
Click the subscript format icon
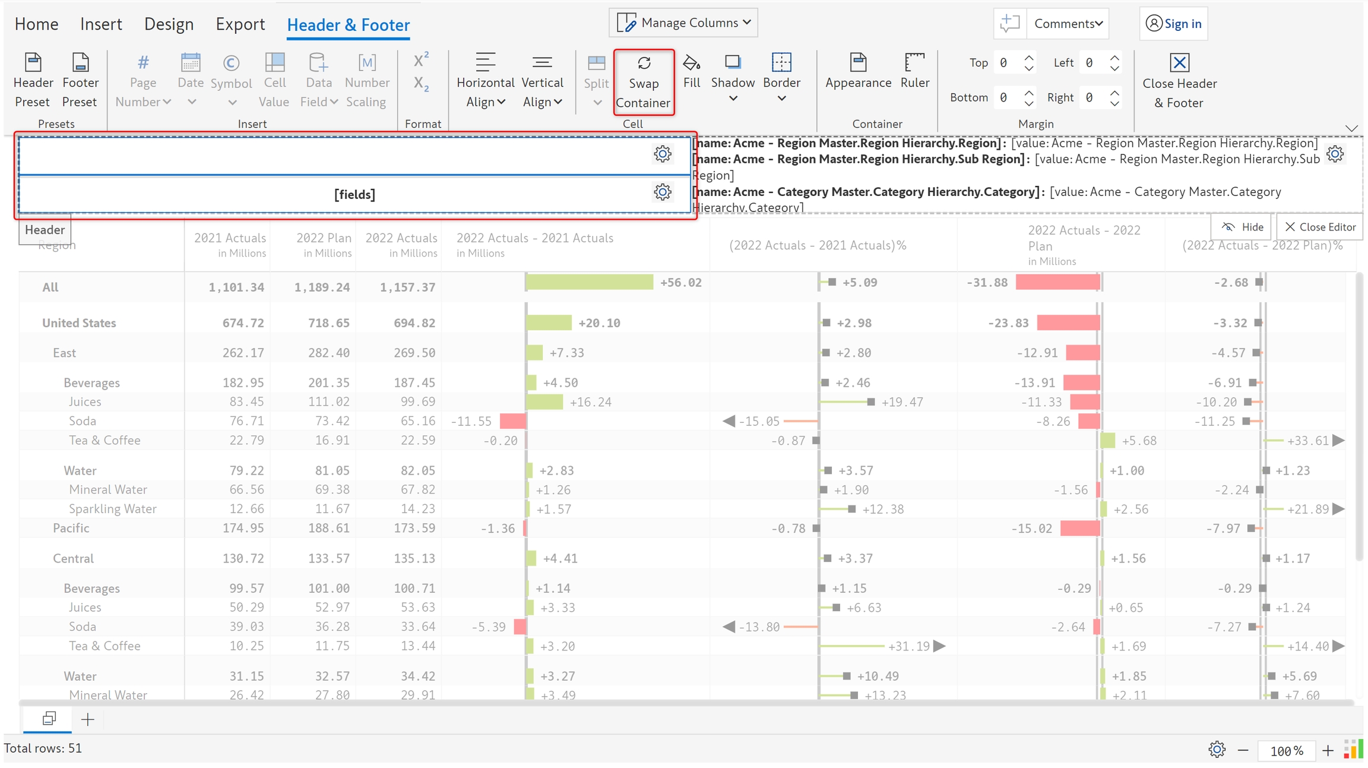421,84
